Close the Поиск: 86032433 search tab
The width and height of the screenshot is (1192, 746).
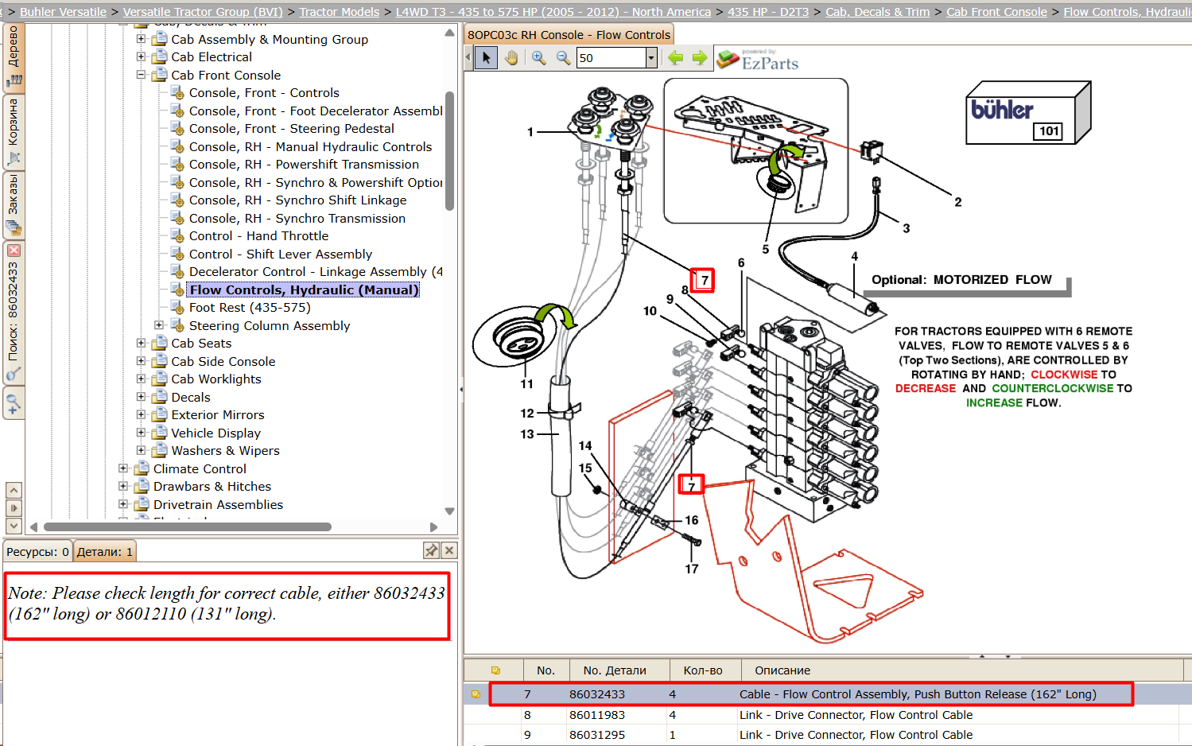click(x=14, y=251)
